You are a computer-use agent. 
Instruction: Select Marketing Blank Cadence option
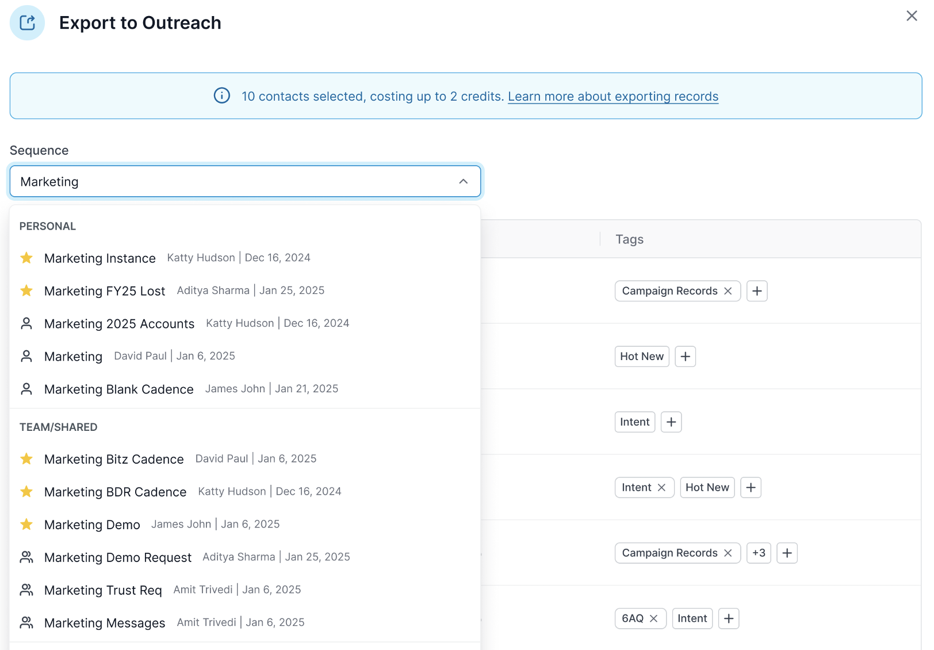click(x=245, y=389)
